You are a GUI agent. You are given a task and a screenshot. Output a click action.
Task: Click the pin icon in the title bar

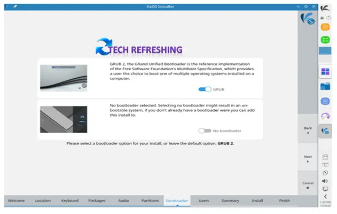(x=15, y=5)
